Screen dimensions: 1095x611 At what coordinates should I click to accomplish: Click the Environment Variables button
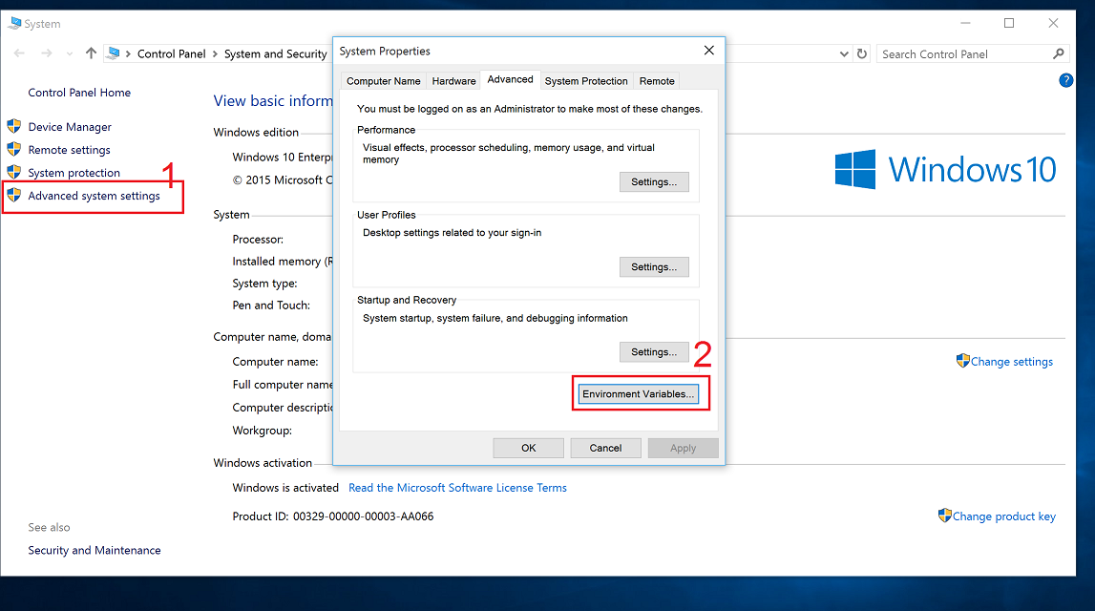pyautogui.click(x=639, y=394)
